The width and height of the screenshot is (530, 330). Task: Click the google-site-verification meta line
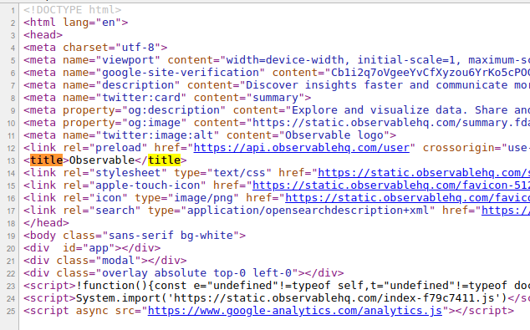tap(277, 73)
